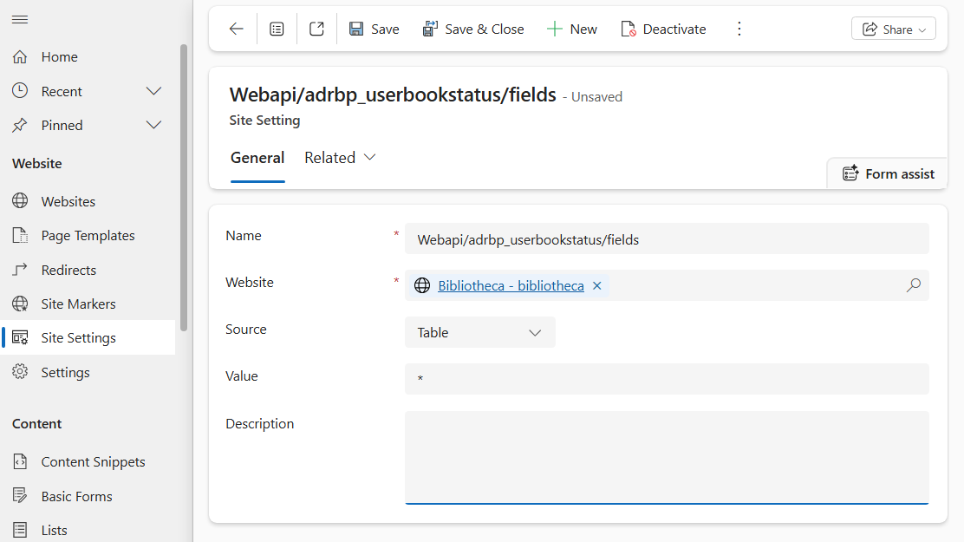The height and width of the screenshot is (542, 964).
Task: Open the record set form view icon
Action: click(x=277, y=29)
